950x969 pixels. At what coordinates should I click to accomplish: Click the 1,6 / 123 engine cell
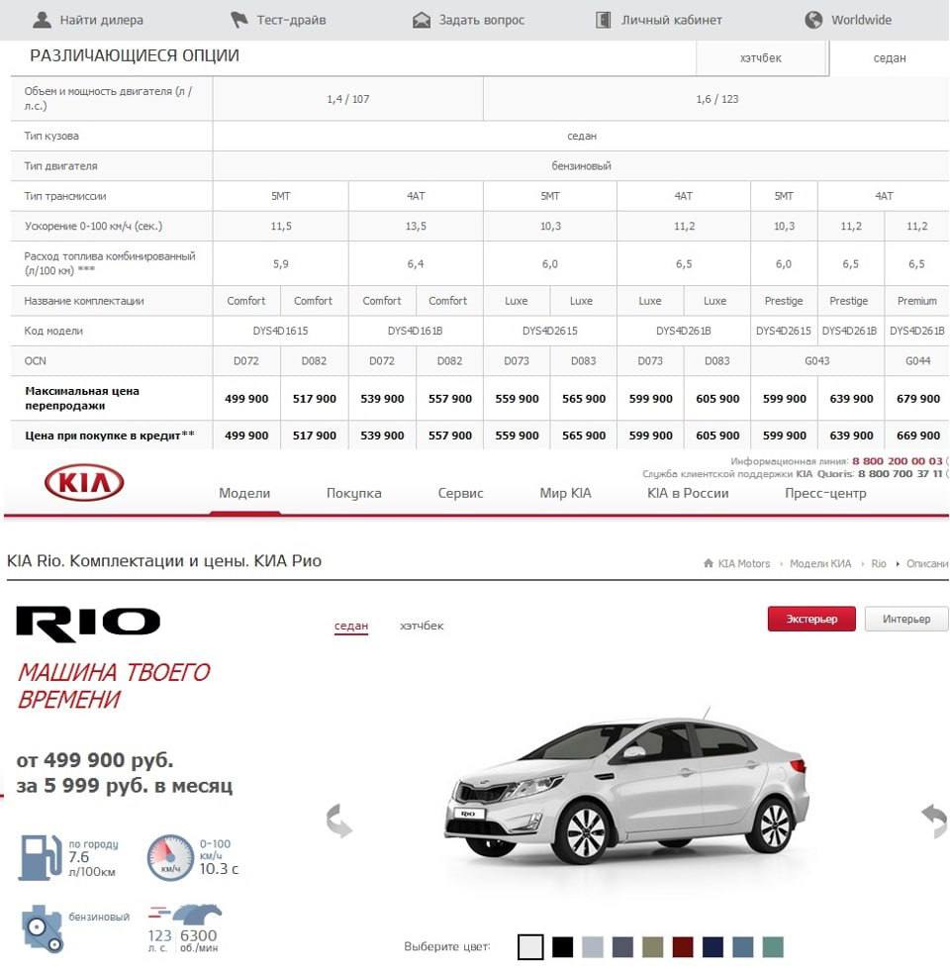point(716,99)
